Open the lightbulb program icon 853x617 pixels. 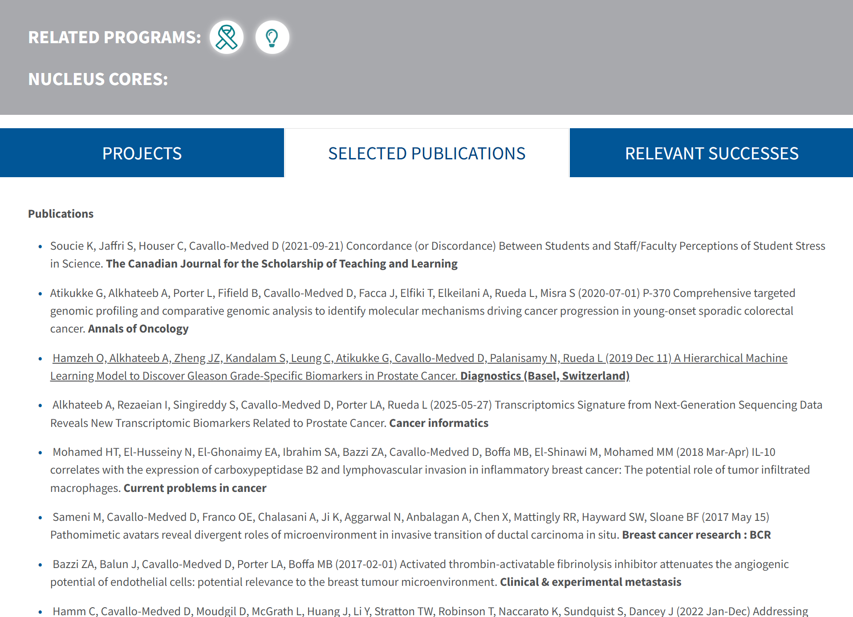click(272, 37)
